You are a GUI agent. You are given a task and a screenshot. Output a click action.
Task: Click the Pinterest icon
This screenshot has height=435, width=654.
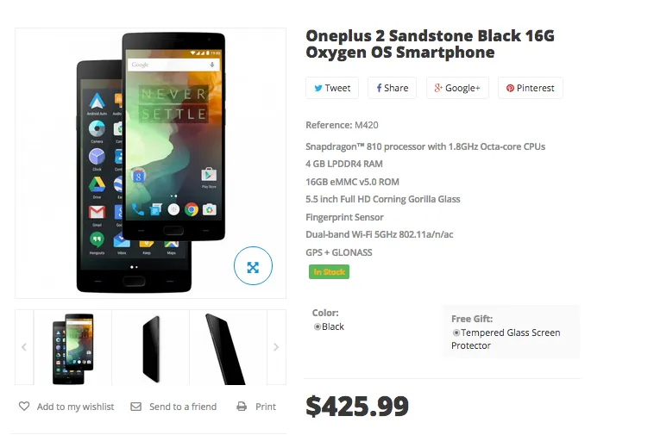pos(510,88)
